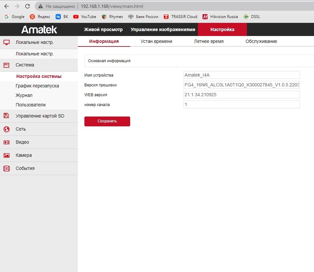This screenshot has width=314, height=272.
Task: Click the browser address bar URL
Action: [112, 7]
